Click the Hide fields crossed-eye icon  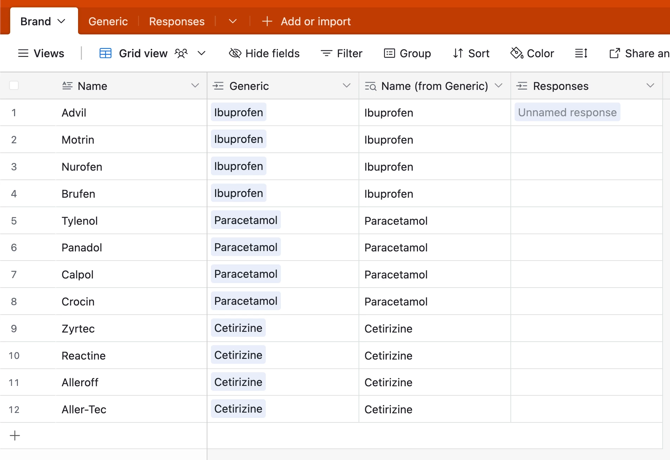(235, 53)
